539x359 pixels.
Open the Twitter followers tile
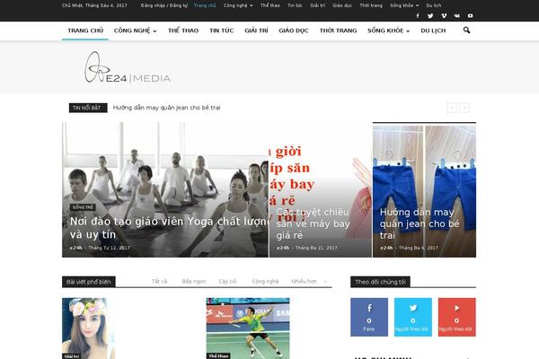point(413,317)
